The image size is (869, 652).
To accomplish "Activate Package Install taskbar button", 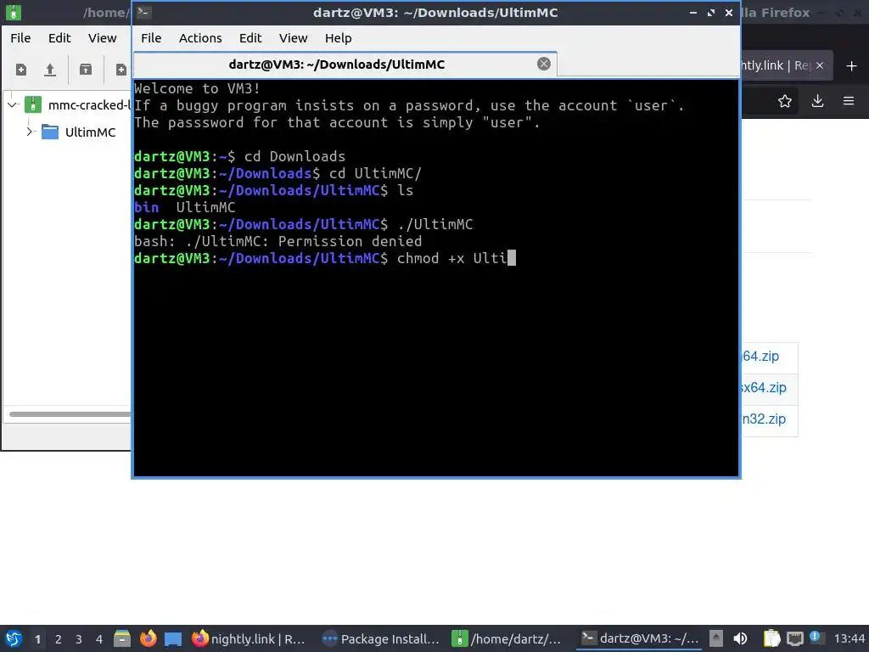I will (x=381, y=638).
